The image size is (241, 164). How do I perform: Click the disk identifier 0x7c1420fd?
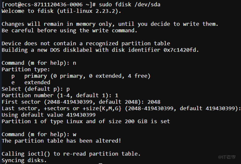pos(181,50)
